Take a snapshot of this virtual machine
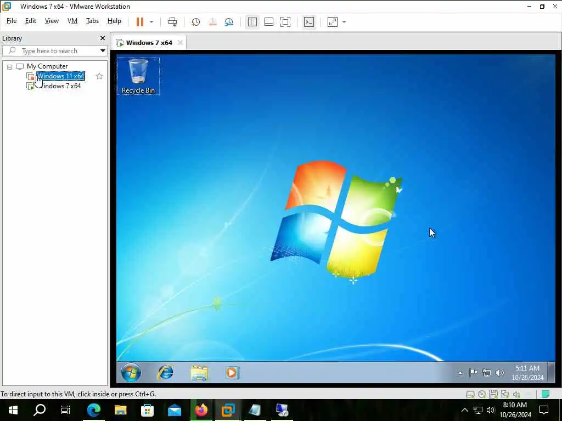 click(196, 22)
